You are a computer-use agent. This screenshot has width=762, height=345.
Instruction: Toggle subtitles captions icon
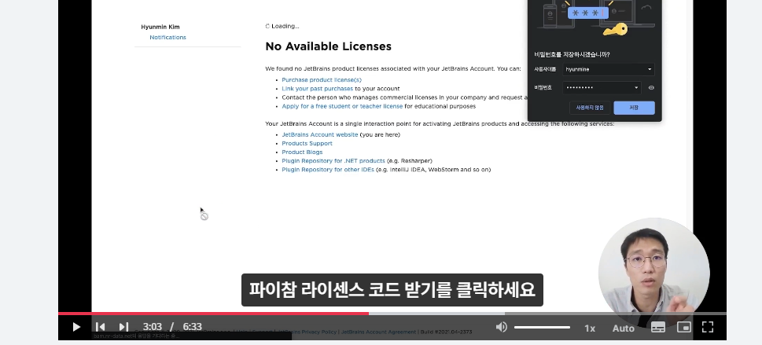[658, 327]
